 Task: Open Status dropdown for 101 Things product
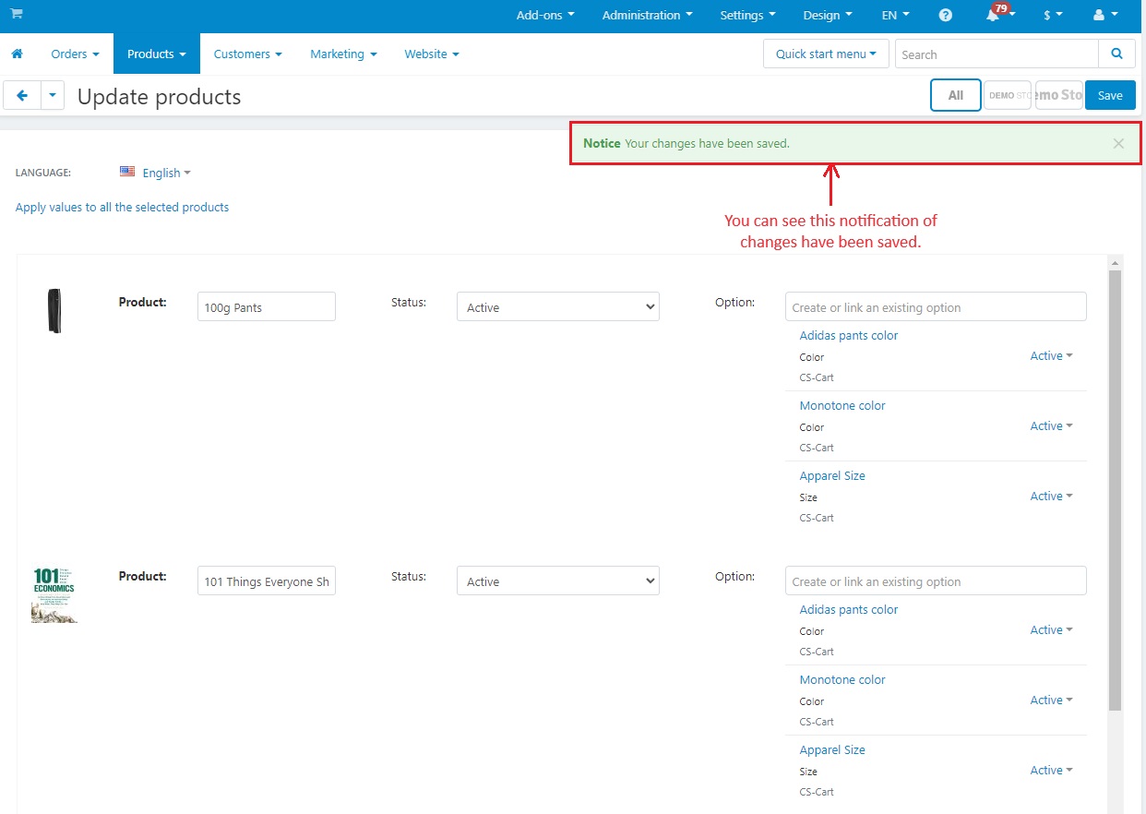[x=558, y=581]
